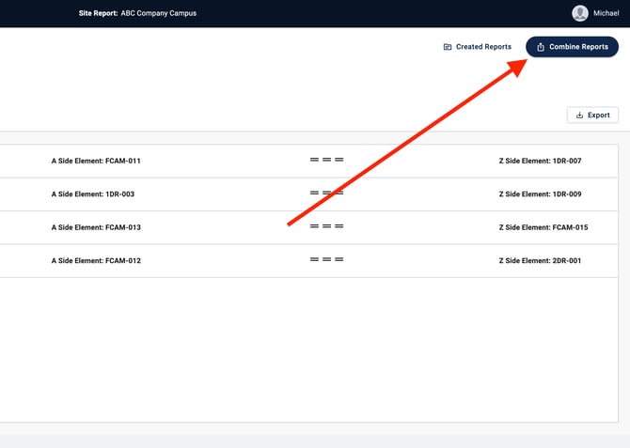The width and height of the screenshot is (630, 448).
Task: Click the user avatar icon
Action: 580,13
